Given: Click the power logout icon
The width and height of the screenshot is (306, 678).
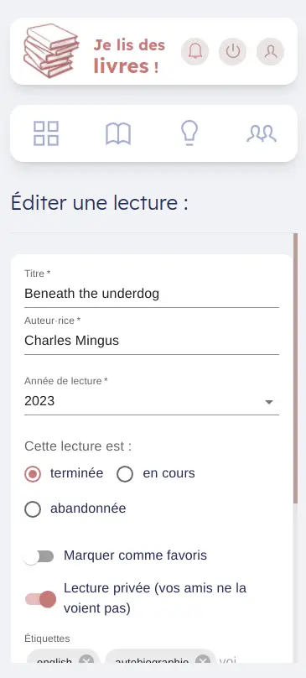Looking at the screenshot, I should coord(233,51).
